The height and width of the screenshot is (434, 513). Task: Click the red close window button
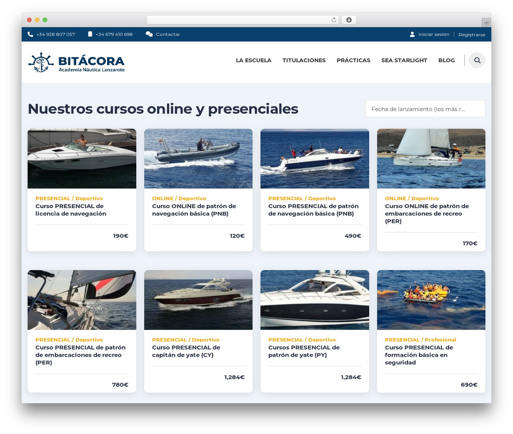pos(29,20)
